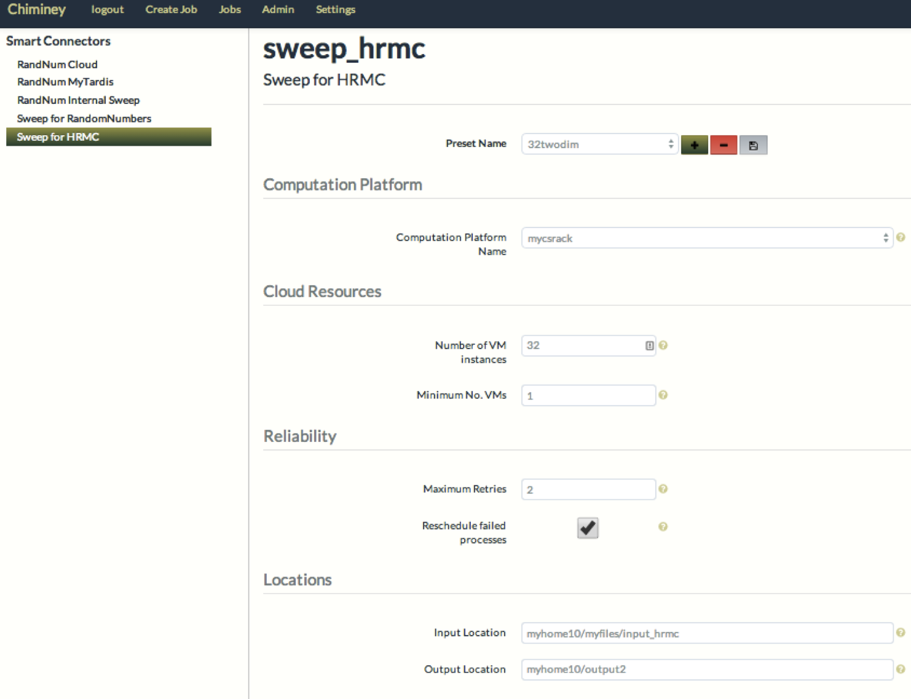Click help icon beside Computation Platform Name

901,237
